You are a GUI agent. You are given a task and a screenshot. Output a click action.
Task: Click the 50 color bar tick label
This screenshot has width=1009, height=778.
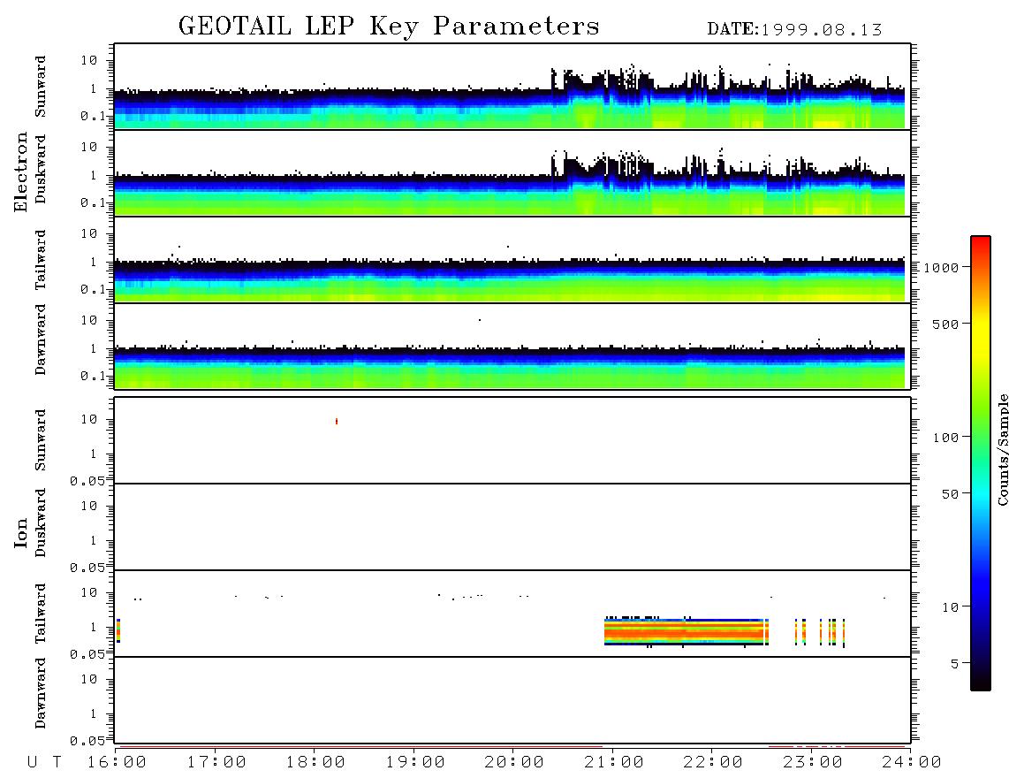coord(951,494)
